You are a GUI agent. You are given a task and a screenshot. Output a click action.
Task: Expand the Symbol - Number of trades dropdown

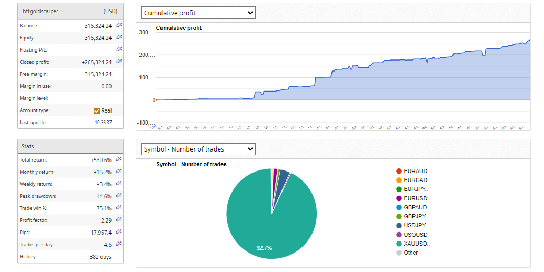(x=198, y=149)
